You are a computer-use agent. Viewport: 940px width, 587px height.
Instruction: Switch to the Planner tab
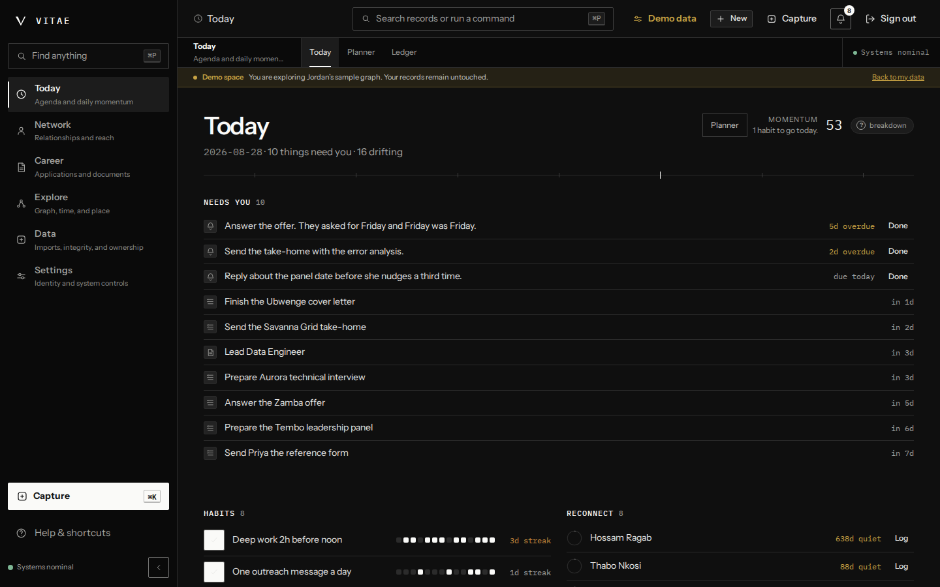[361, 52]
